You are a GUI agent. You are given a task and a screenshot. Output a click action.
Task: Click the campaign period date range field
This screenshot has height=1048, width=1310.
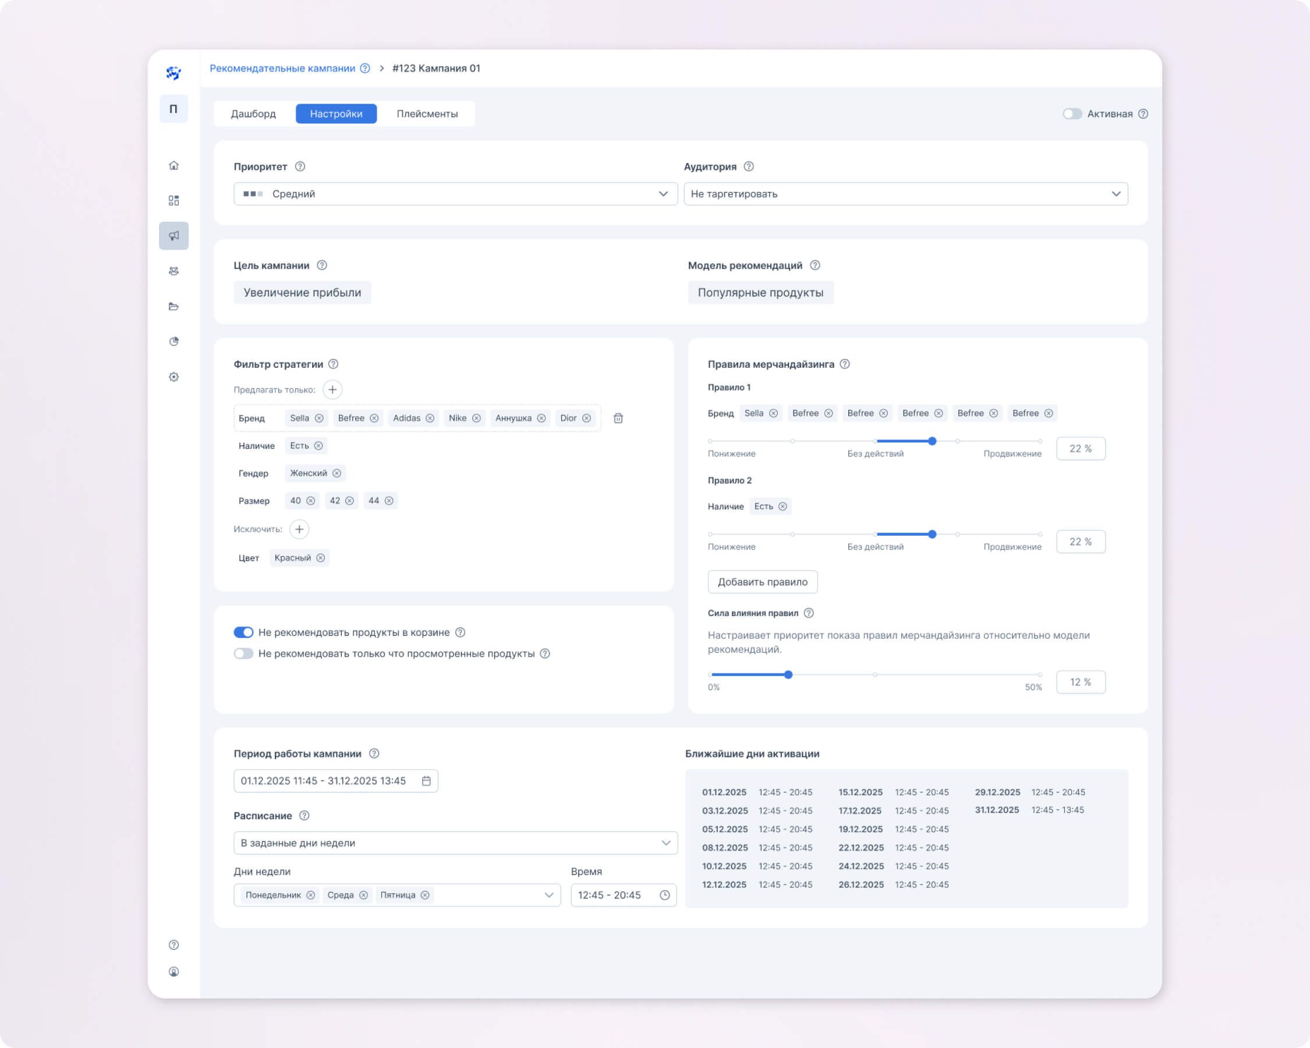pos(336,781)
